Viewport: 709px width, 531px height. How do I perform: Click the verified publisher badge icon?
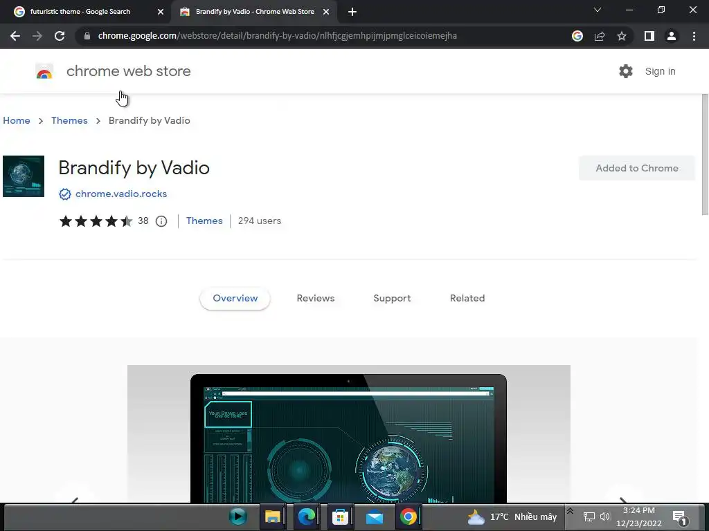[65, 194]
